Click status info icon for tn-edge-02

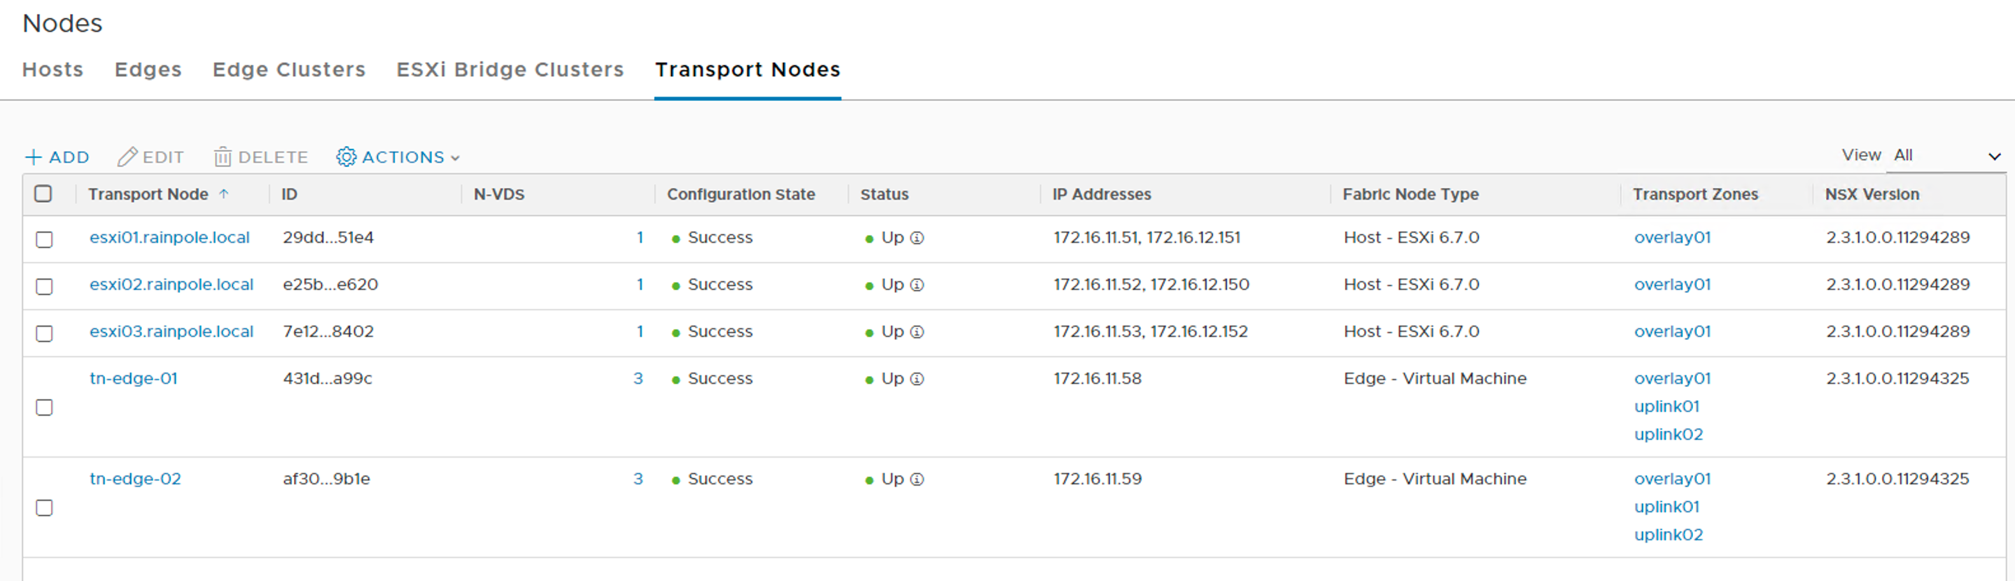918,479
